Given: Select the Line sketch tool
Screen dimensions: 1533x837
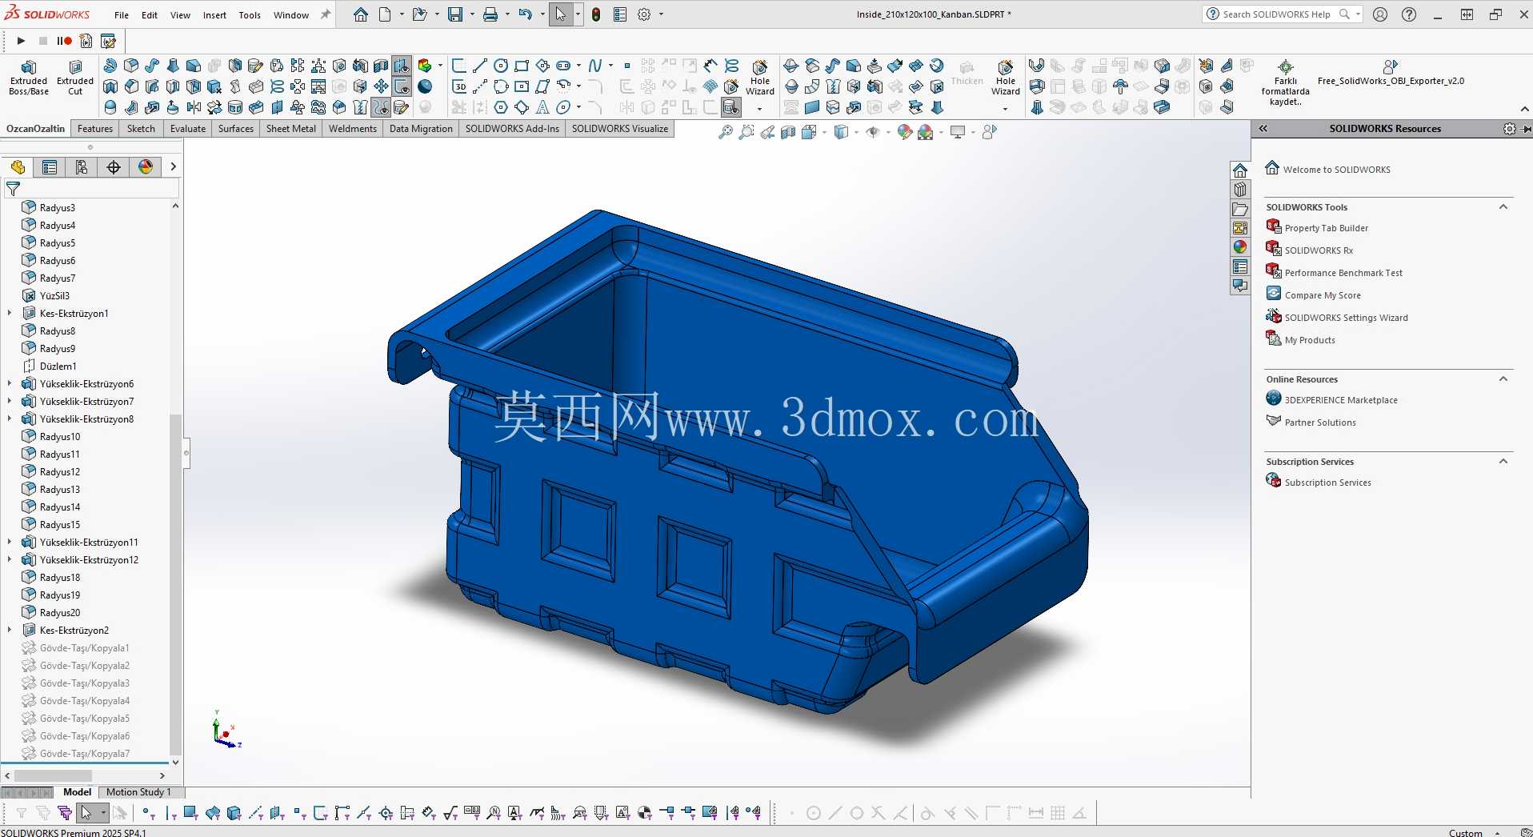Looking at the screenshot, I should click(480, 66).
